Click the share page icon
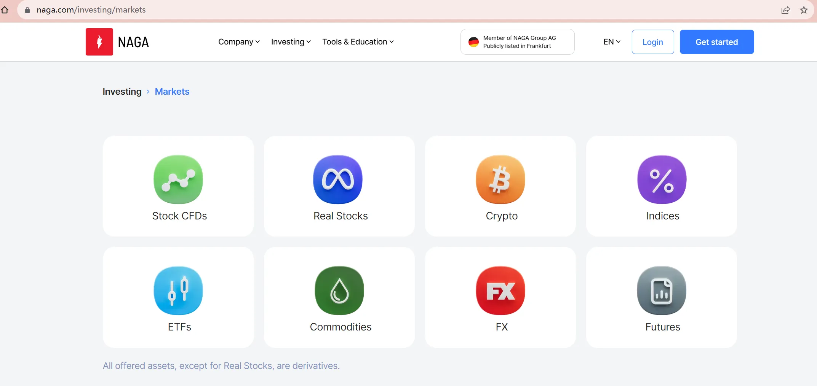 [x=785, y=10]
